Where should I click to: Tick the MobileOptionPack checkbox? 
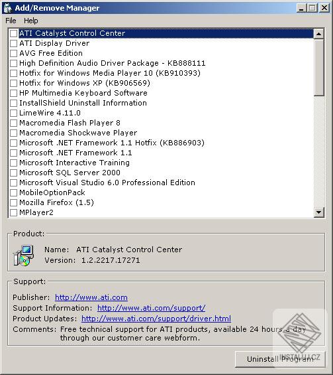(x=14, y=192)
